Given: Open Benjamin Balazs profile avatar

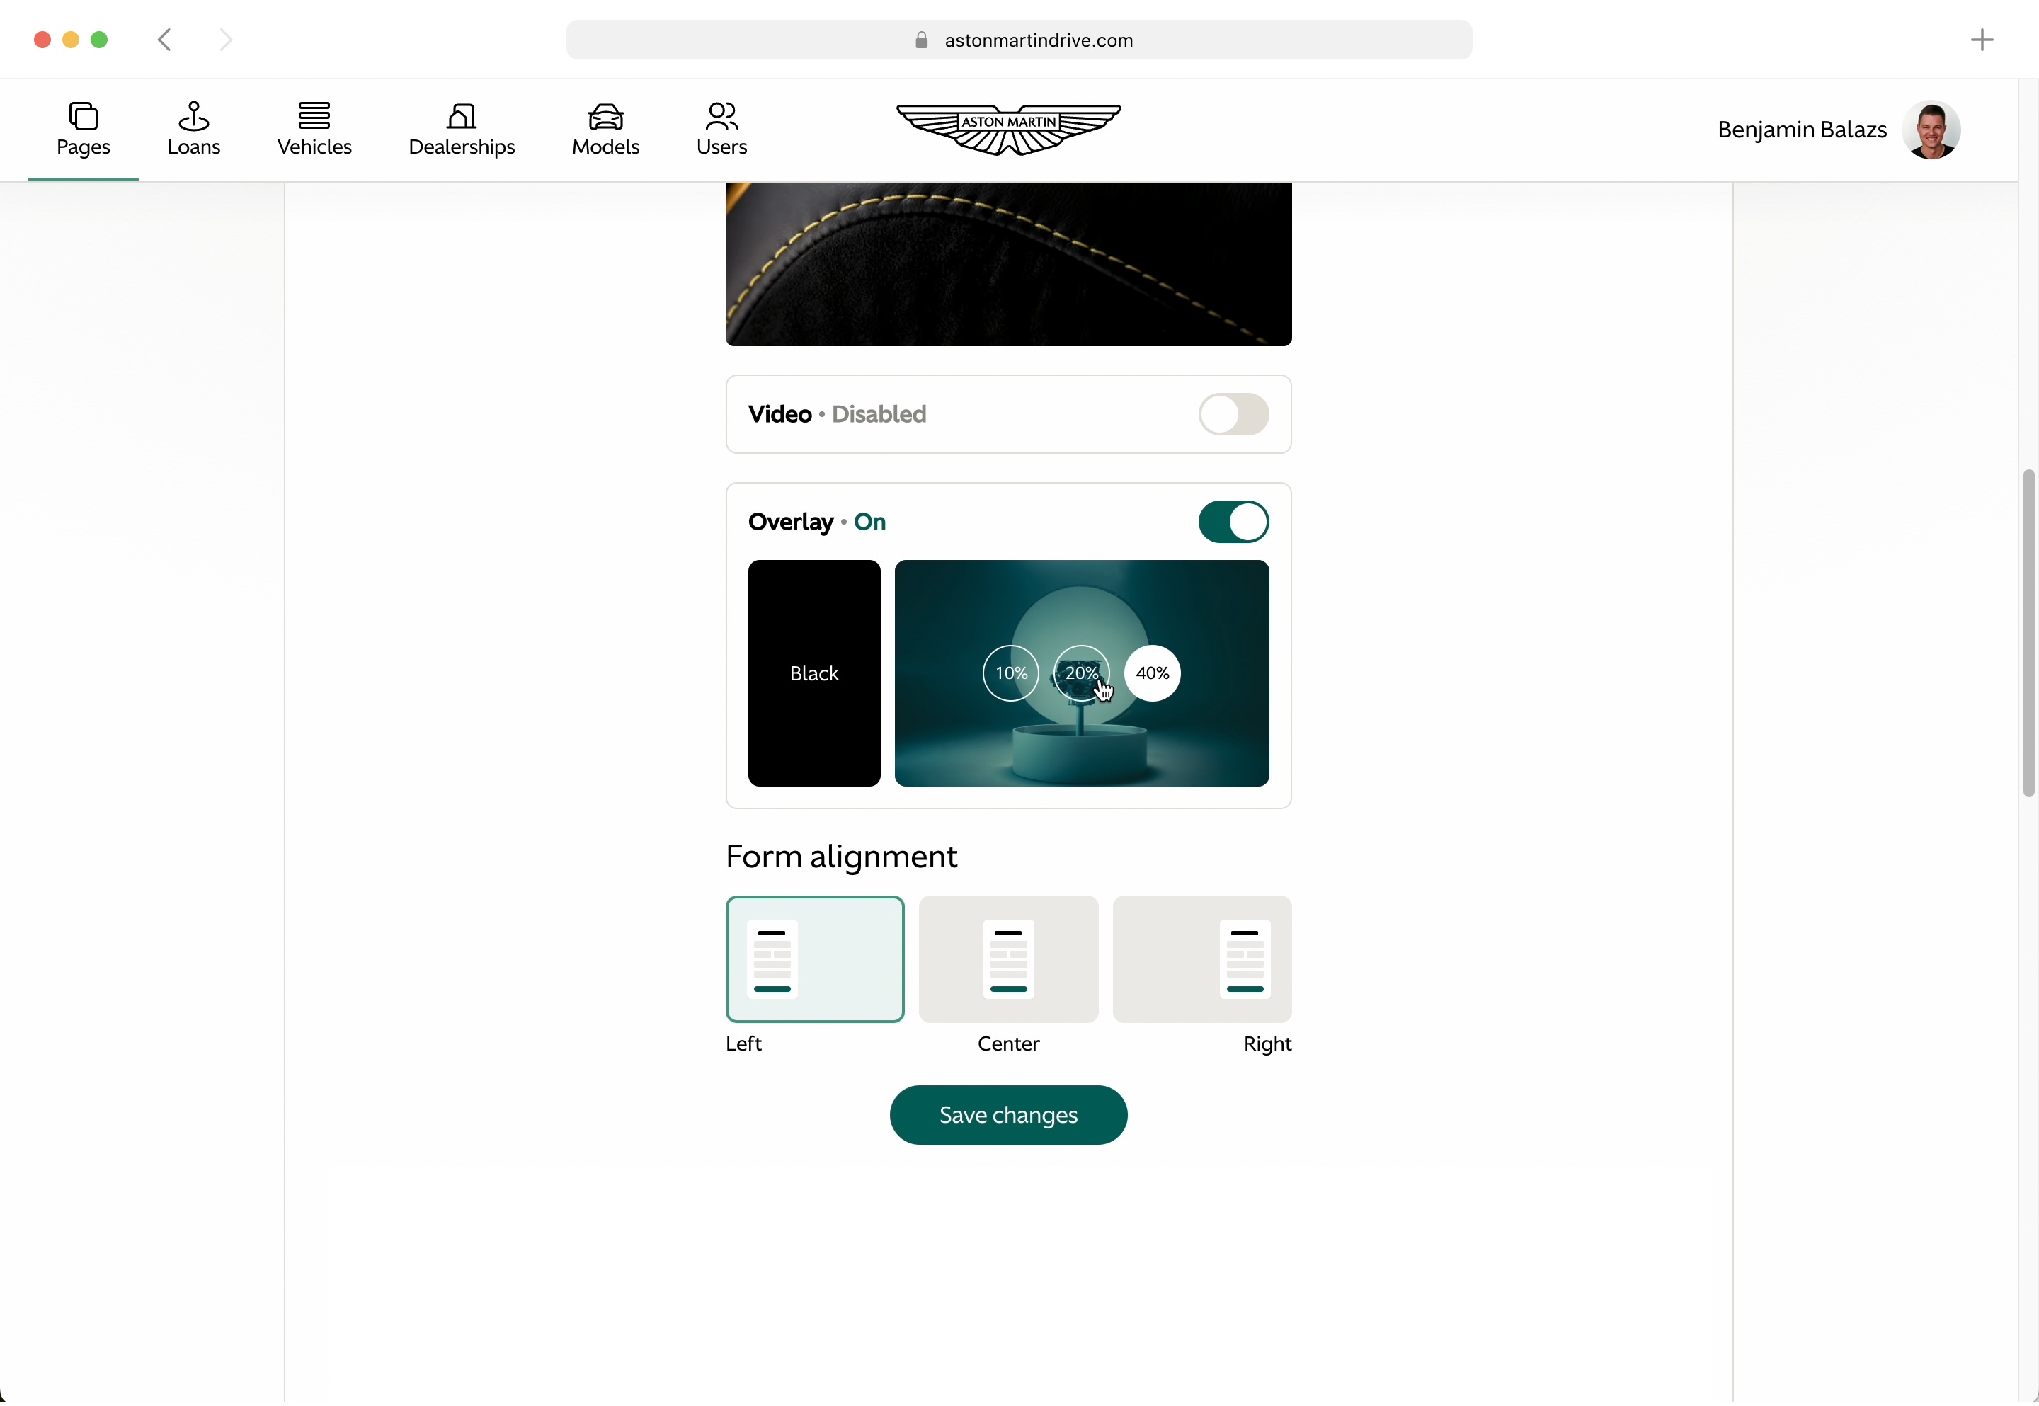Looking at the screenshot, I should pos(1931,130).
